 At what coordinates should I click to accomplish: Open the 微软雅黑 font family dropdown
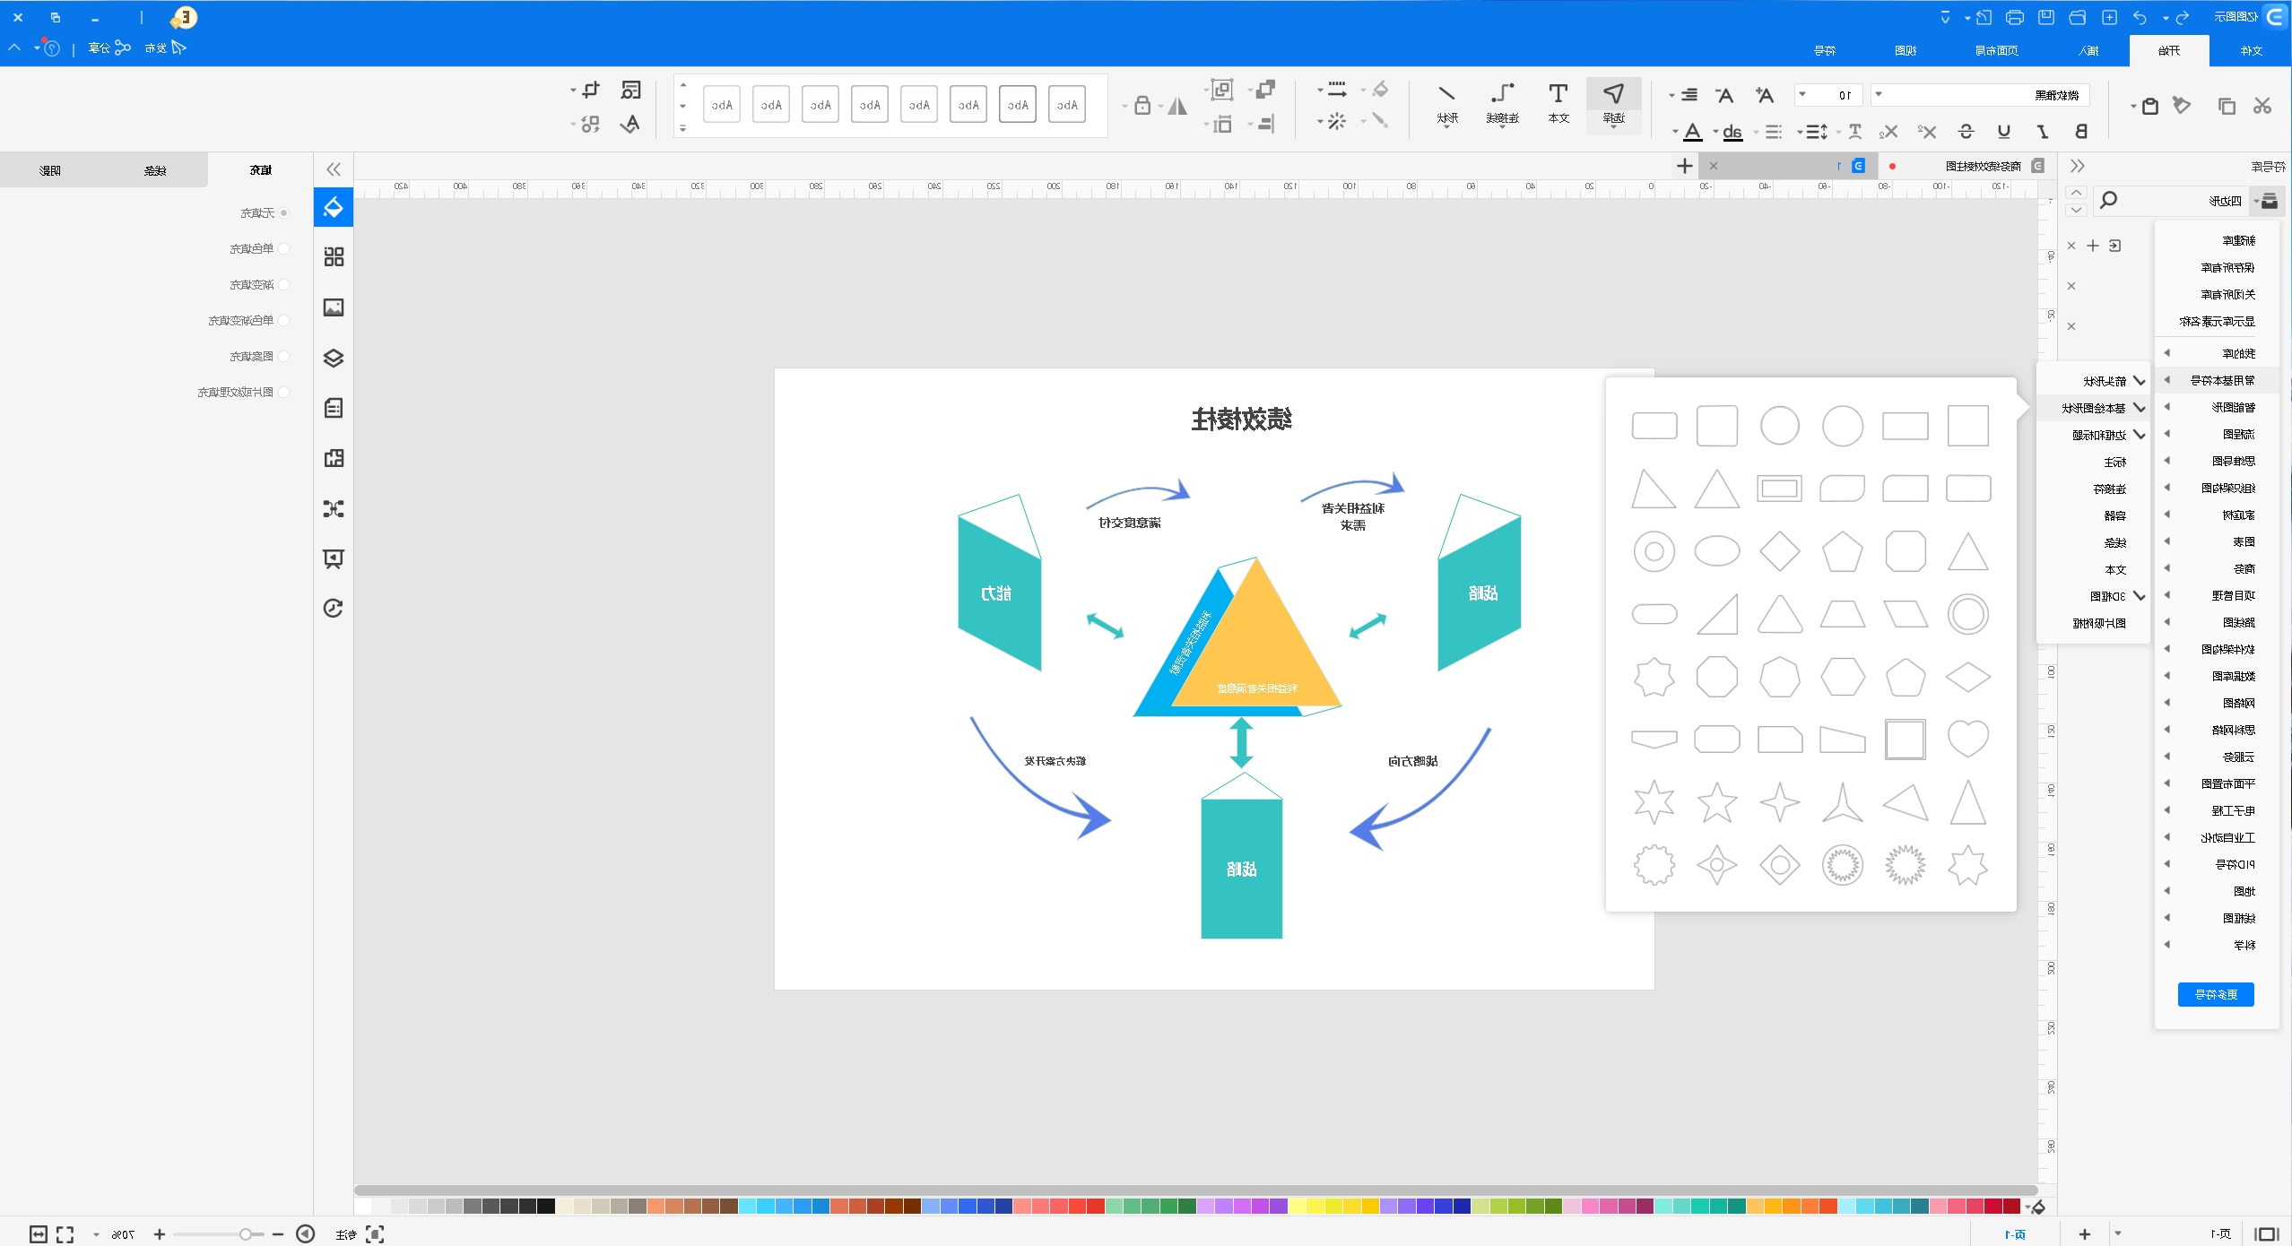click(1980, 95)
